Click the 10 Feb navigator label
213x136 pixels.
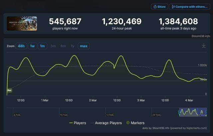coord(64,115)
